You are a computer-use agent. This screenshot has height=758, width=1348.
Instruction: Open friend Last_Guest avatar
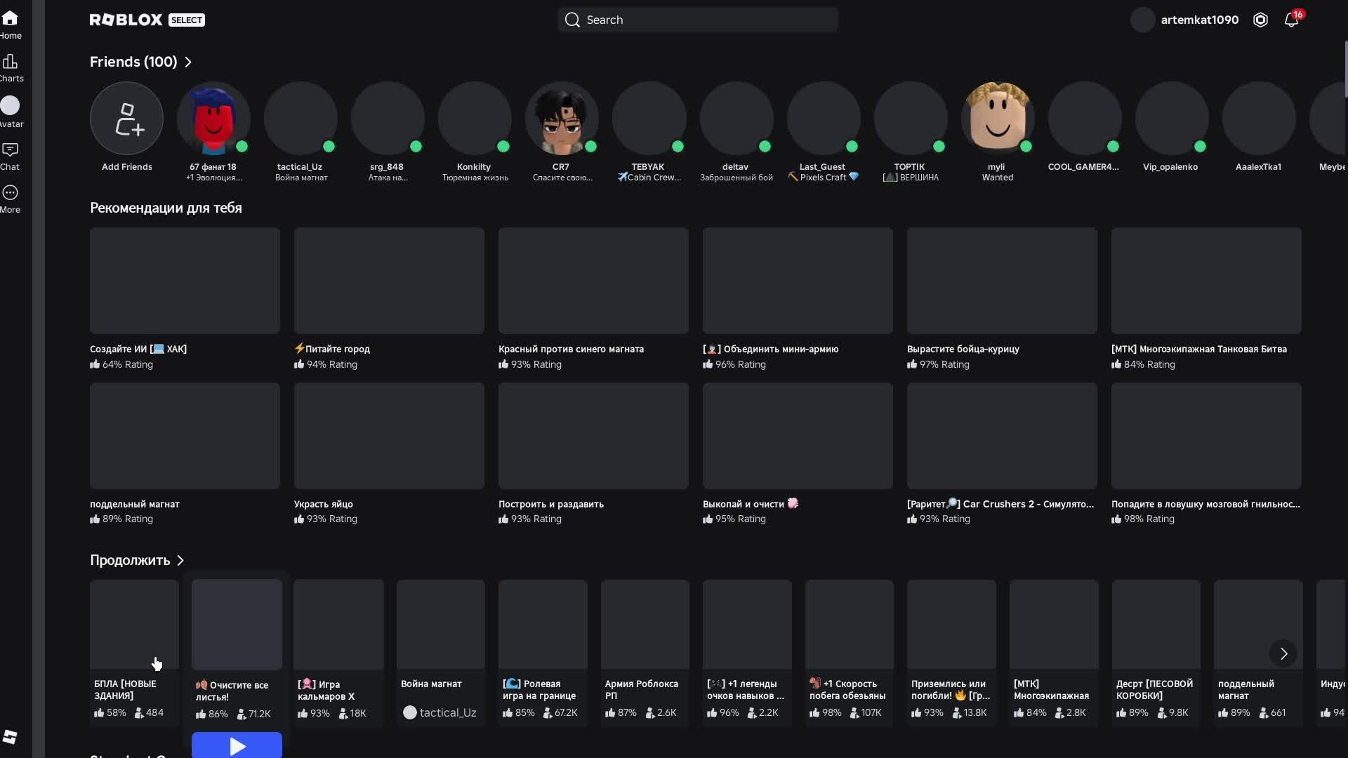pos(823,119)
